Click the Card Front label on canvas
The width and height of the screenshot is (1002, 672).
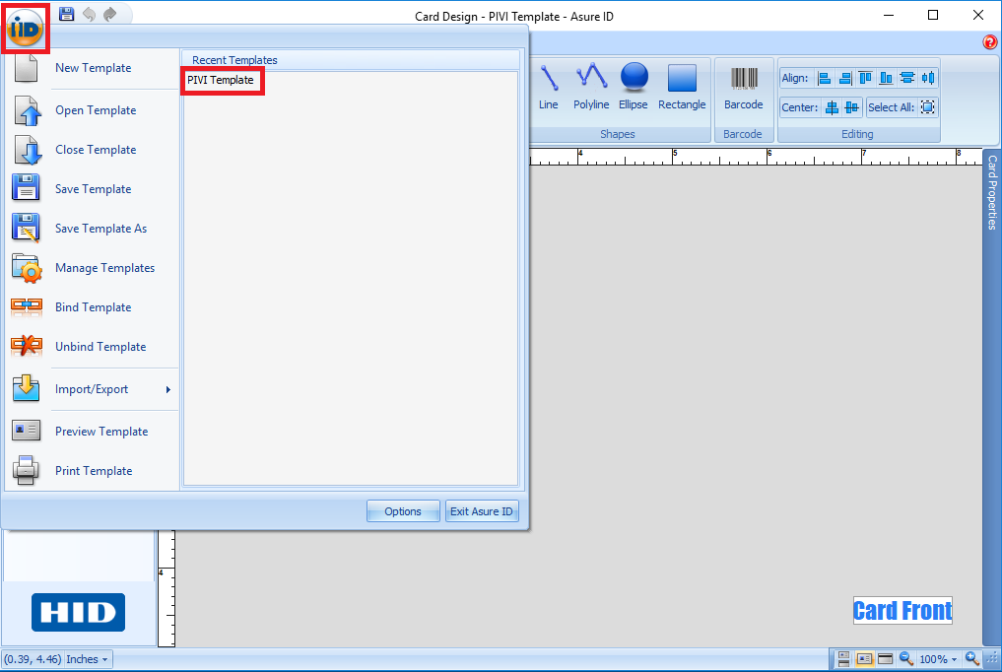(902, 611)
